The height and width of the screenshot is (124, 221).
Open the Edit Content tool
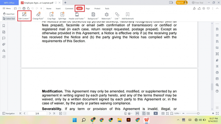(24, 16)
